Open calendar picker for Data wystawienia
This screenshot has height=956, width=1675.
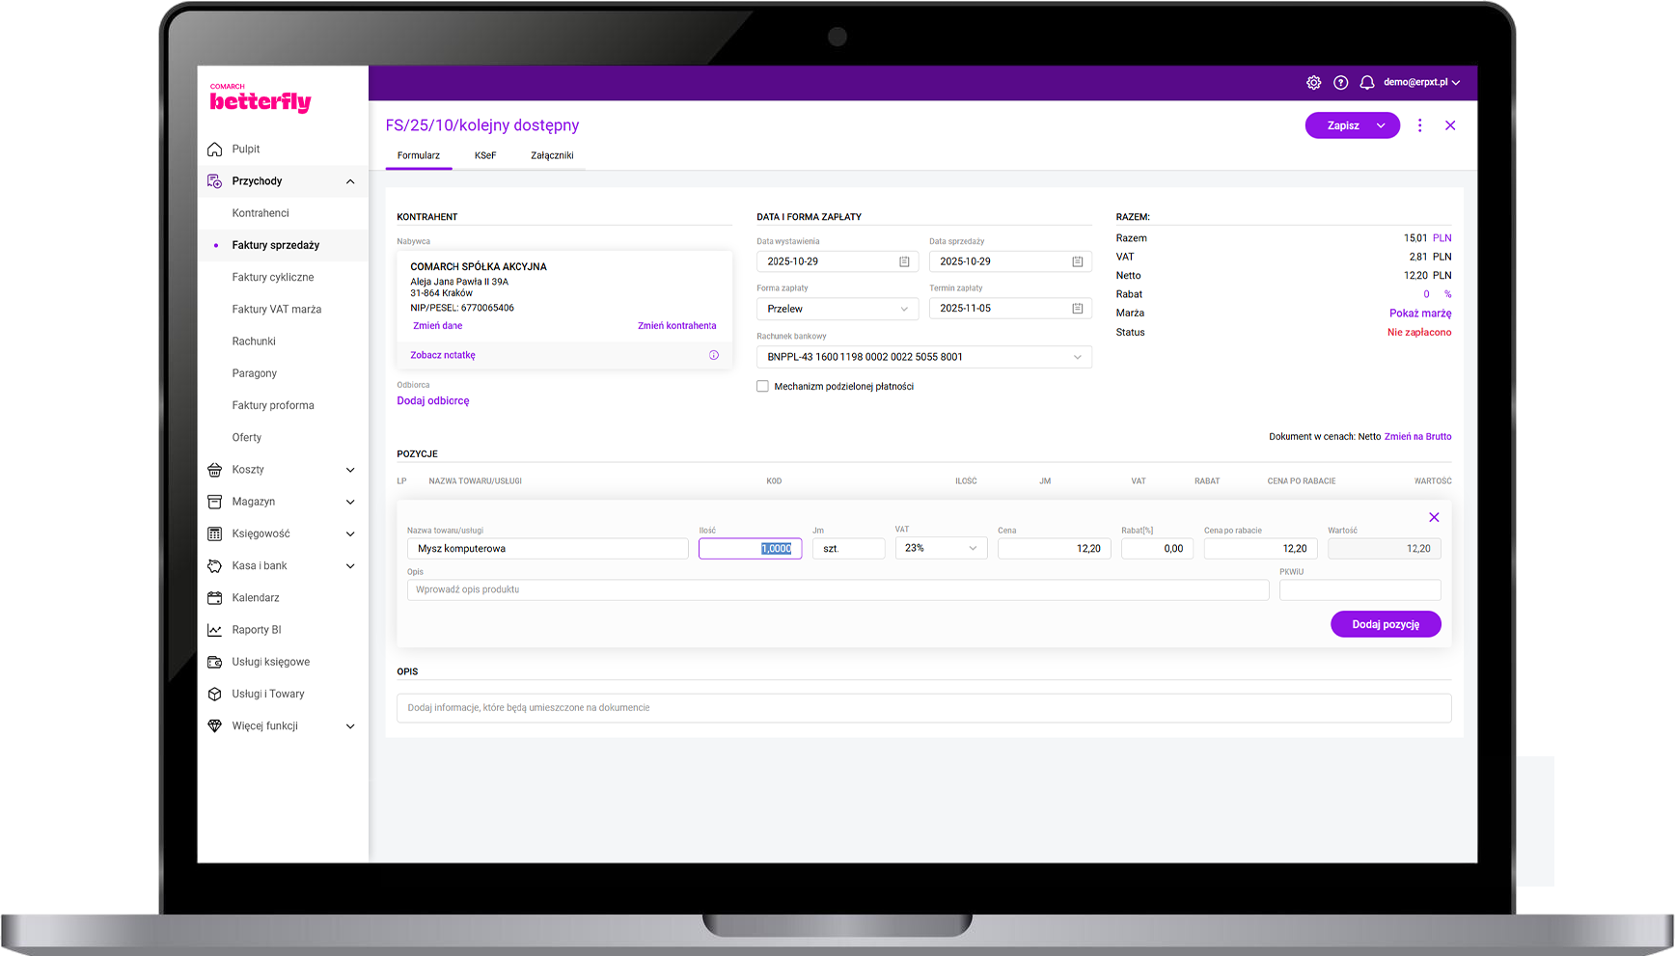coord(904,261)
